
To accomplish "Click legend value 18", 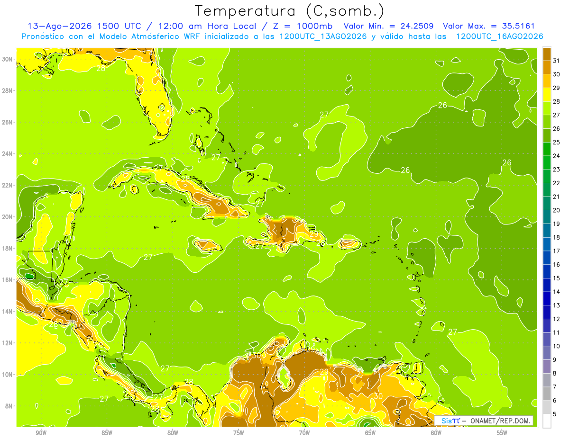I will 557,237.
